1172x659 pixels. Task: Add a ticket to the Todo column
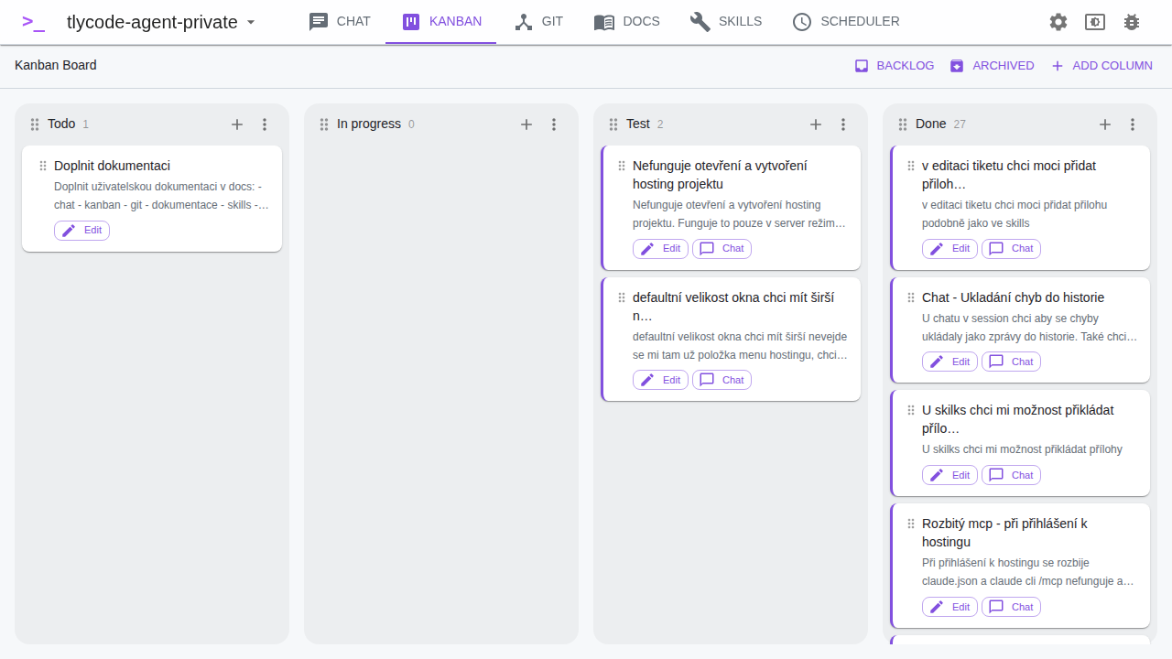237,124
